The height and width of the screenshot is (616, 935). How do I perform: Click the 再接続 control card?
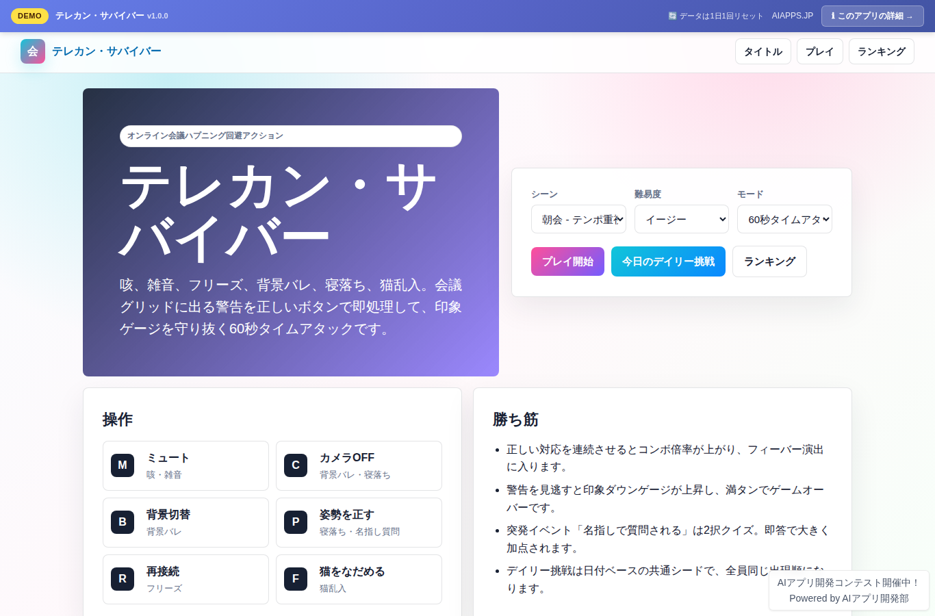[x=185, y=579]
